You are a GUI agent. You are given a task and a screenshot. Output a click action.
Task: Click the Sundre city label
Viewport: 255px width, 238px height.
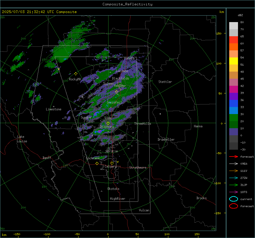coord(86,117)
